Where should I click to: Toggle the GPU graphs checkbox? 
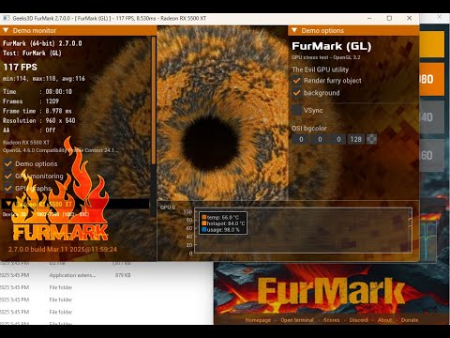tap(8, 188)
